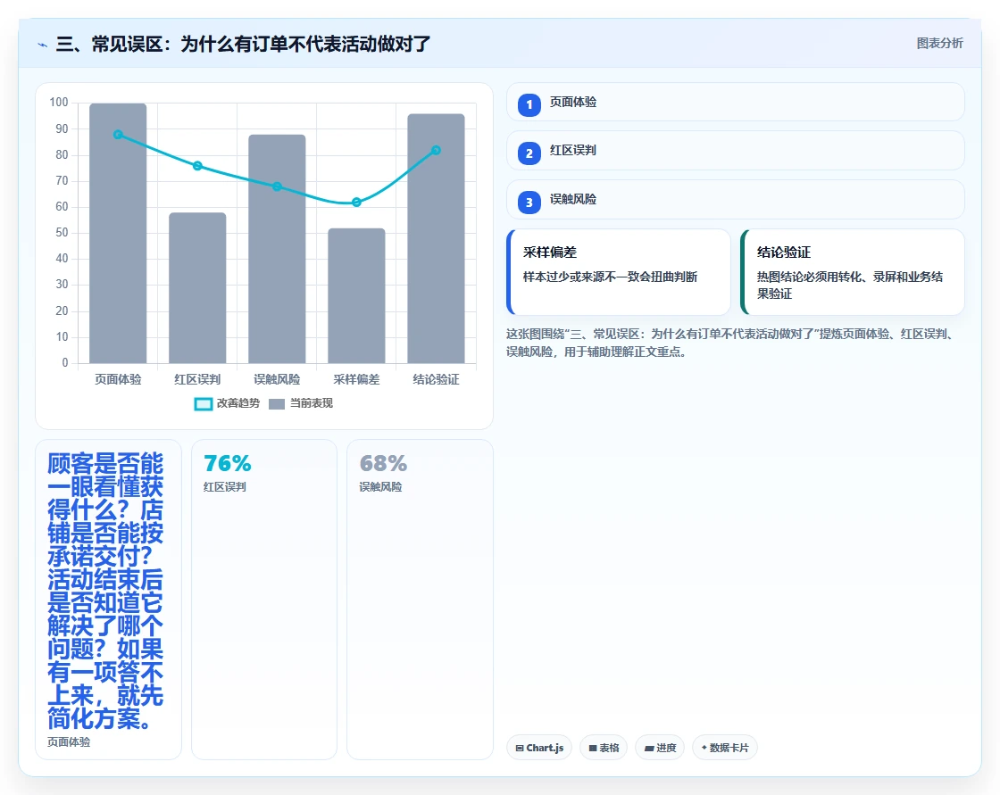The image size is (1000, 795).
Task: Click the lightning icon beside the section title
Action: [x=43, y=45]
